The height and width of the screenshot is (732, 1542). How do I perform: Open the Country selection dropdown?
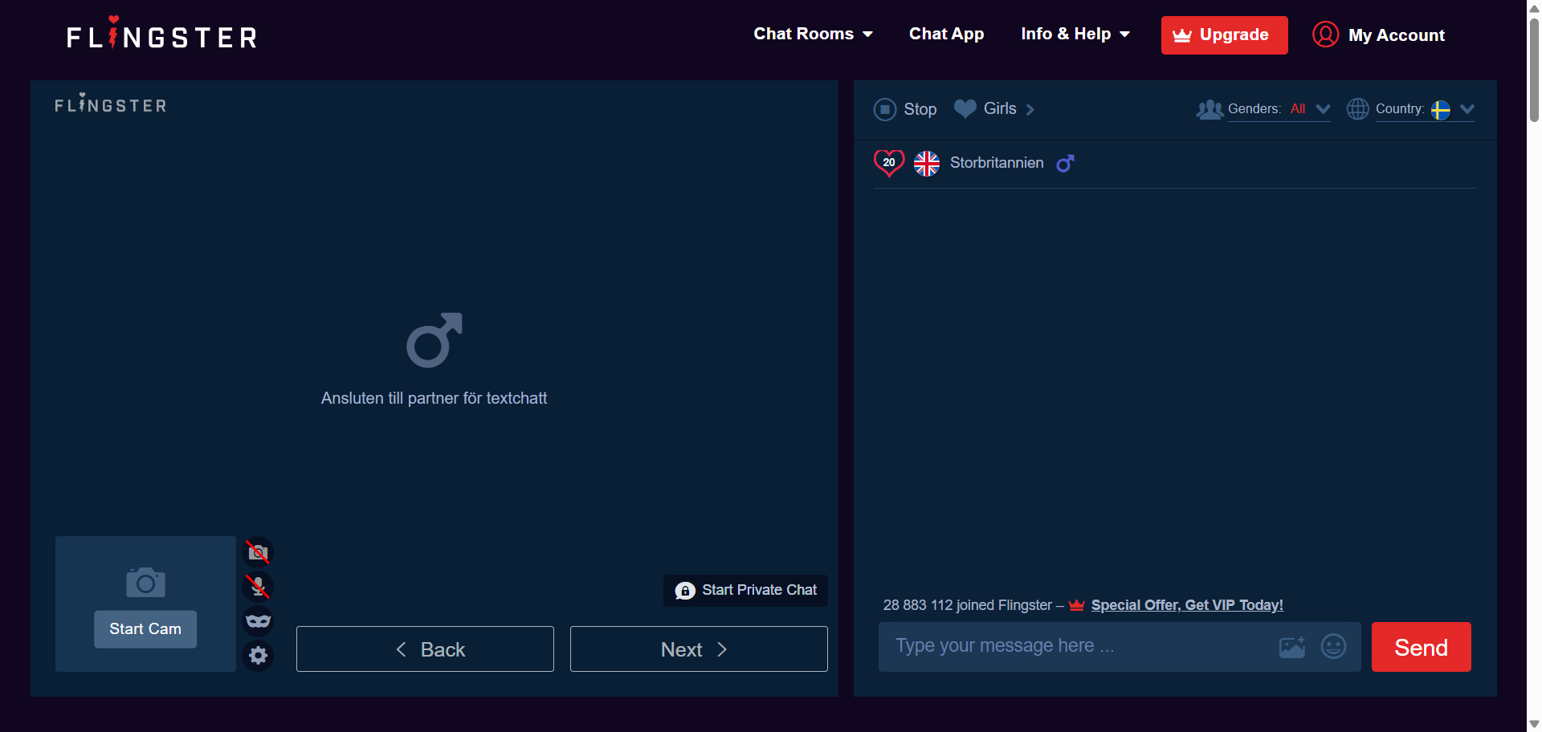(x=1467, y=109)
